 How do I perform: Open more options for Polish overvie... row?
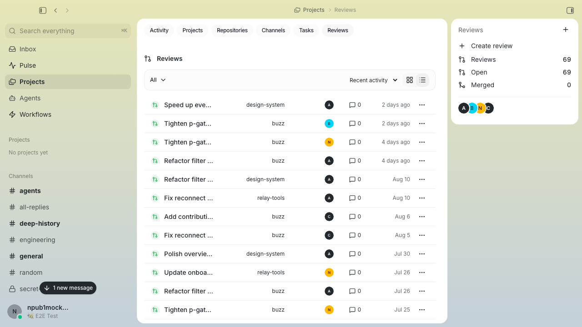422,254
